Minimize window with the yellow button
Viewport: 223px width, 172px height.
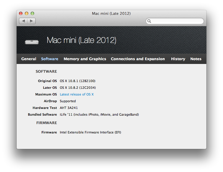(x=27, y=13)
